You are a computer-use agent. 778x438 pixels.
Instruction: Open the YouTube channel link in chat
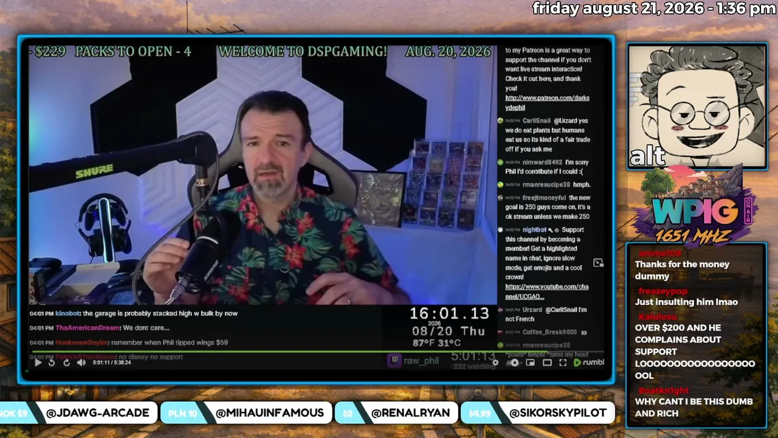(546, 291)
